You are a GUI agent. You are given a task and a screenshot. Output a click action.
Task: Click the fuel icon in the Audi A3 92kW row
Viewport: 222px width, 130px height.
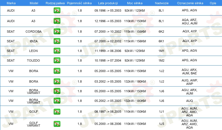(x=57, y=10)
